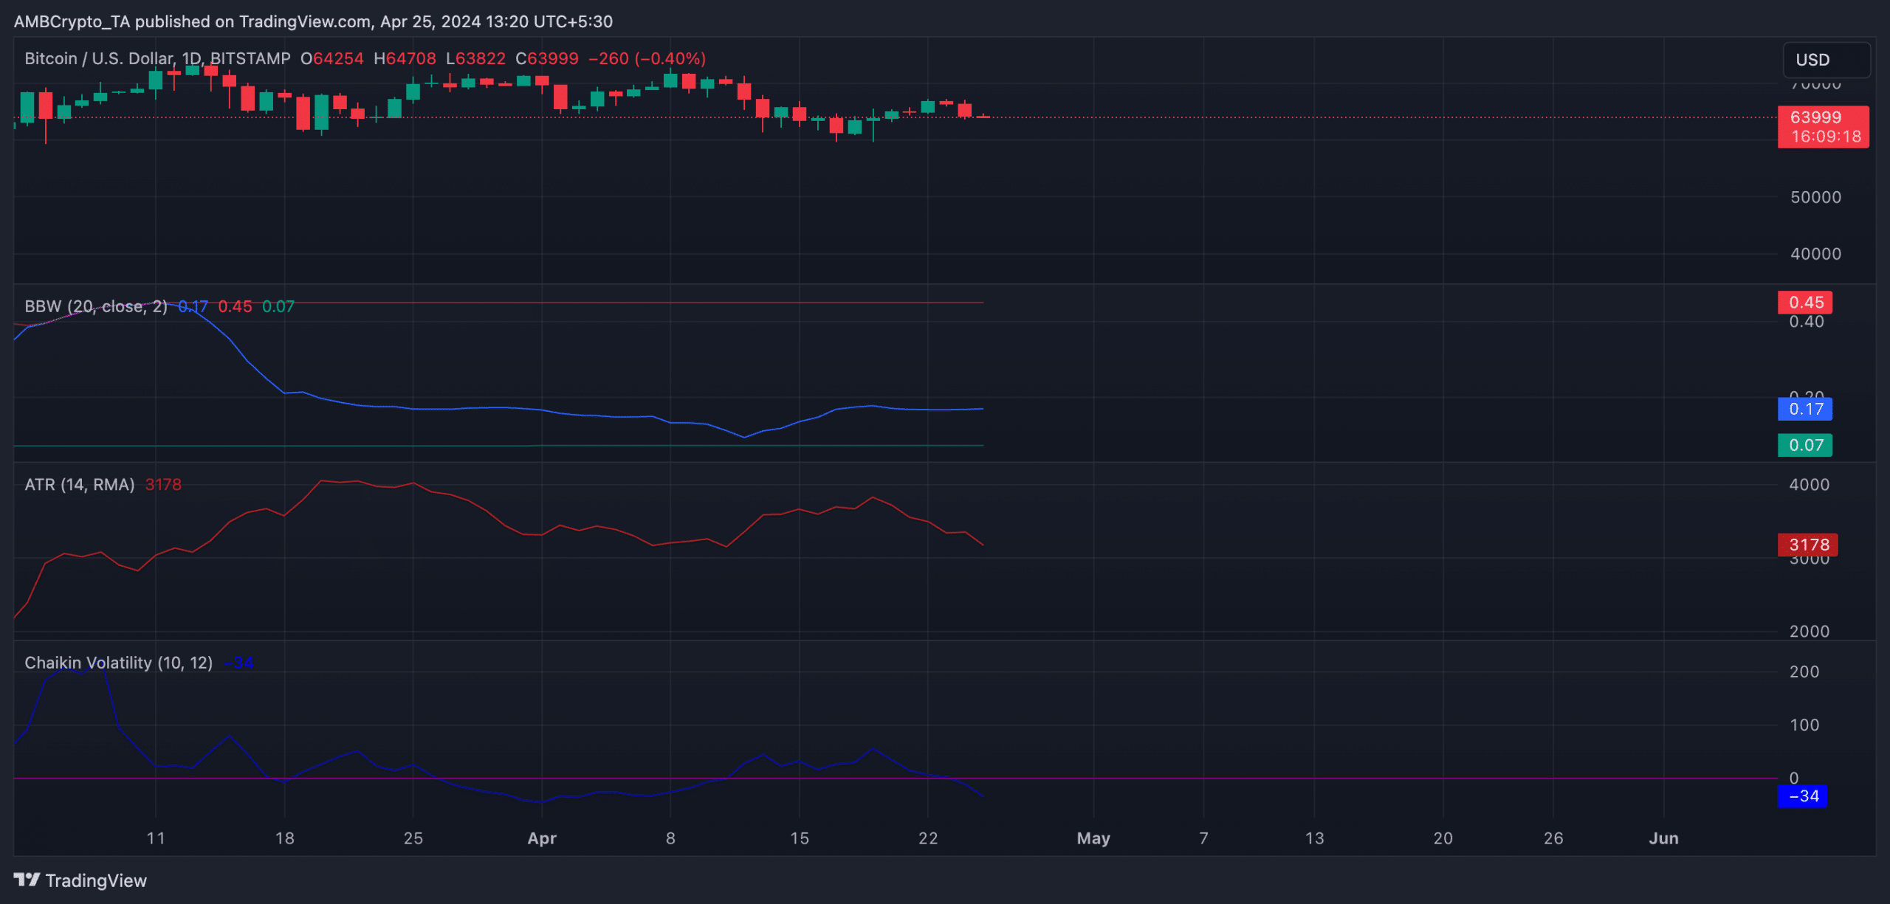Click the 'May' label on time axis
The image size is (1890, 904).
1093,838
